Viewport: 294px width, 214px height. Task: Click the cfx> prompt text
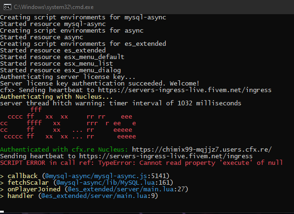tap(8, 90)
